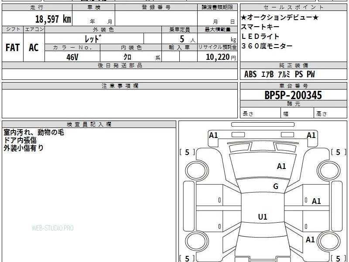Click the エアコン header label

point(34,29)
